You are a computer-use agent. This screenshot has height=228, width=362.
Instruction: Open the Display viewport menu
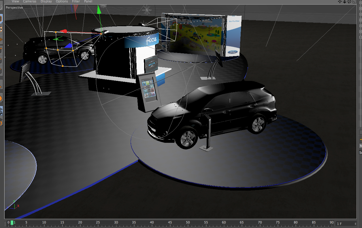pos(46,1)
